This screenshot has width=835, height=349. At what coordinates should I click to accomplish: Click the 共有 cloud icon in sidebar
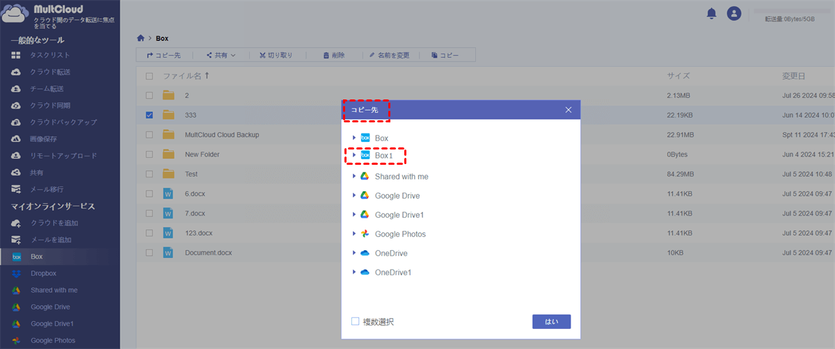point(16,172)
